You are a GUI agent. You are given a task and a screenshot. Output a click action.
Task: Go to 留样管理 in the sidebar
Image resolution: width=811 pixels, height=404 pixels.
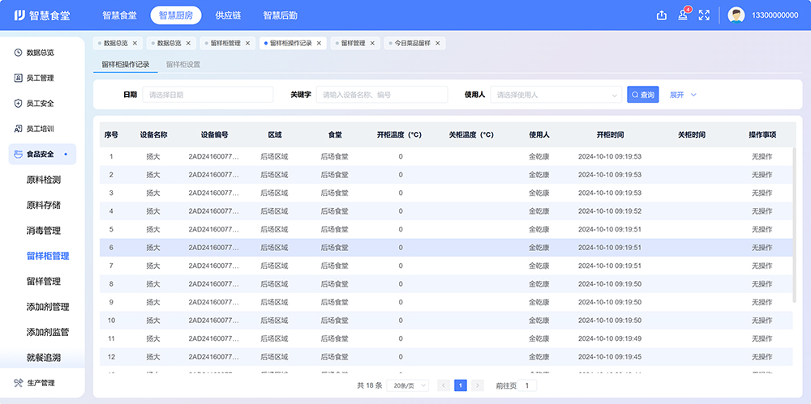point(44,282)
